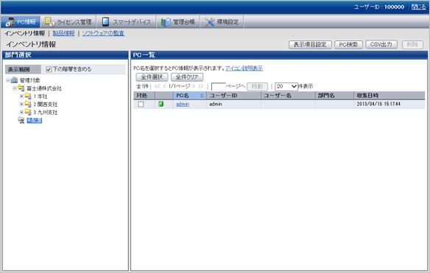
Task: Select 2 関西支社 tree item
Action: click(45, 104)
